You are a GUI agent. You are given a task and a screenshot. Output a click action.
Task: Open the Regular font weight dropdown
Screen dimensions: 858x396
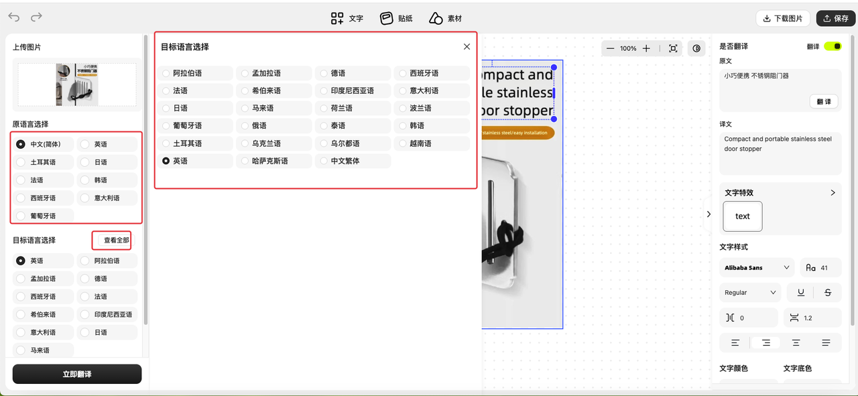pyautogui.click(x=750, y=292)
